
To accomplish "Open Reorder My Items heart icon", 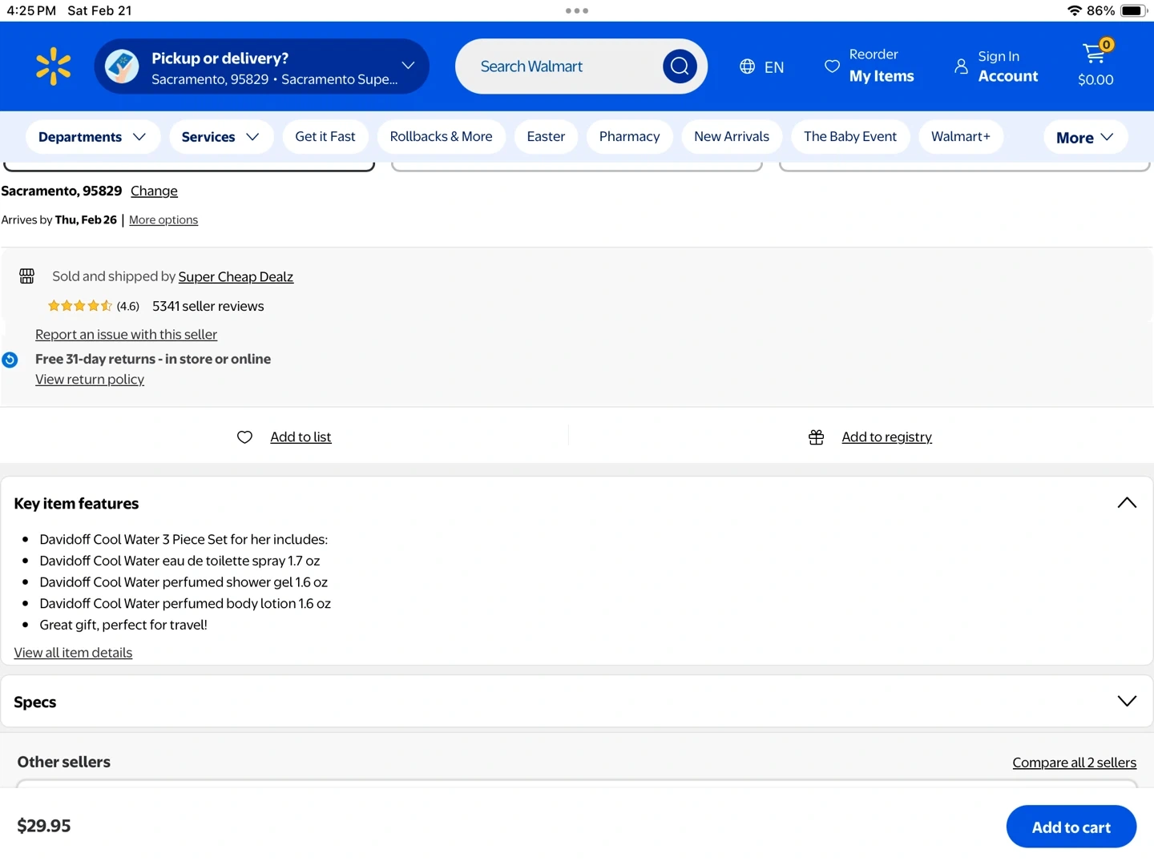I will pos(832,66).
